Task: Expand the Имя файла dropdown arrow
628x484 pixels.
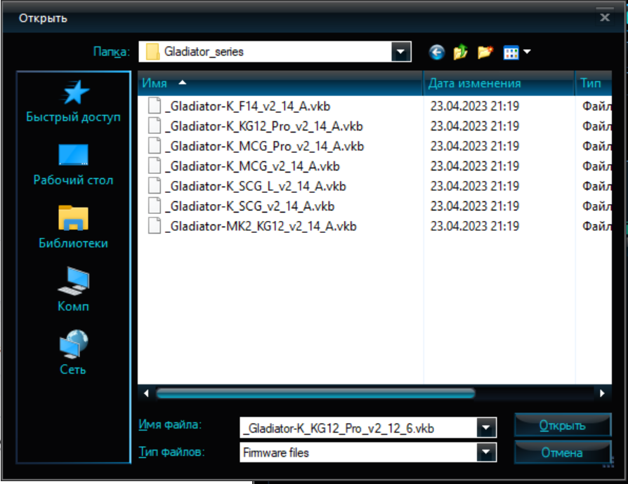Action: pos(486,428)
